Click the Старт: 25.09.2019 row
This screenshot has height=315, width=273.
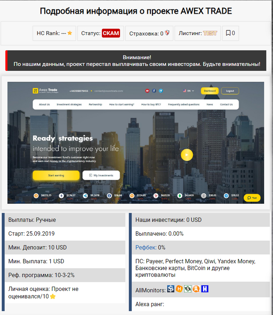[x=65, y=234]
